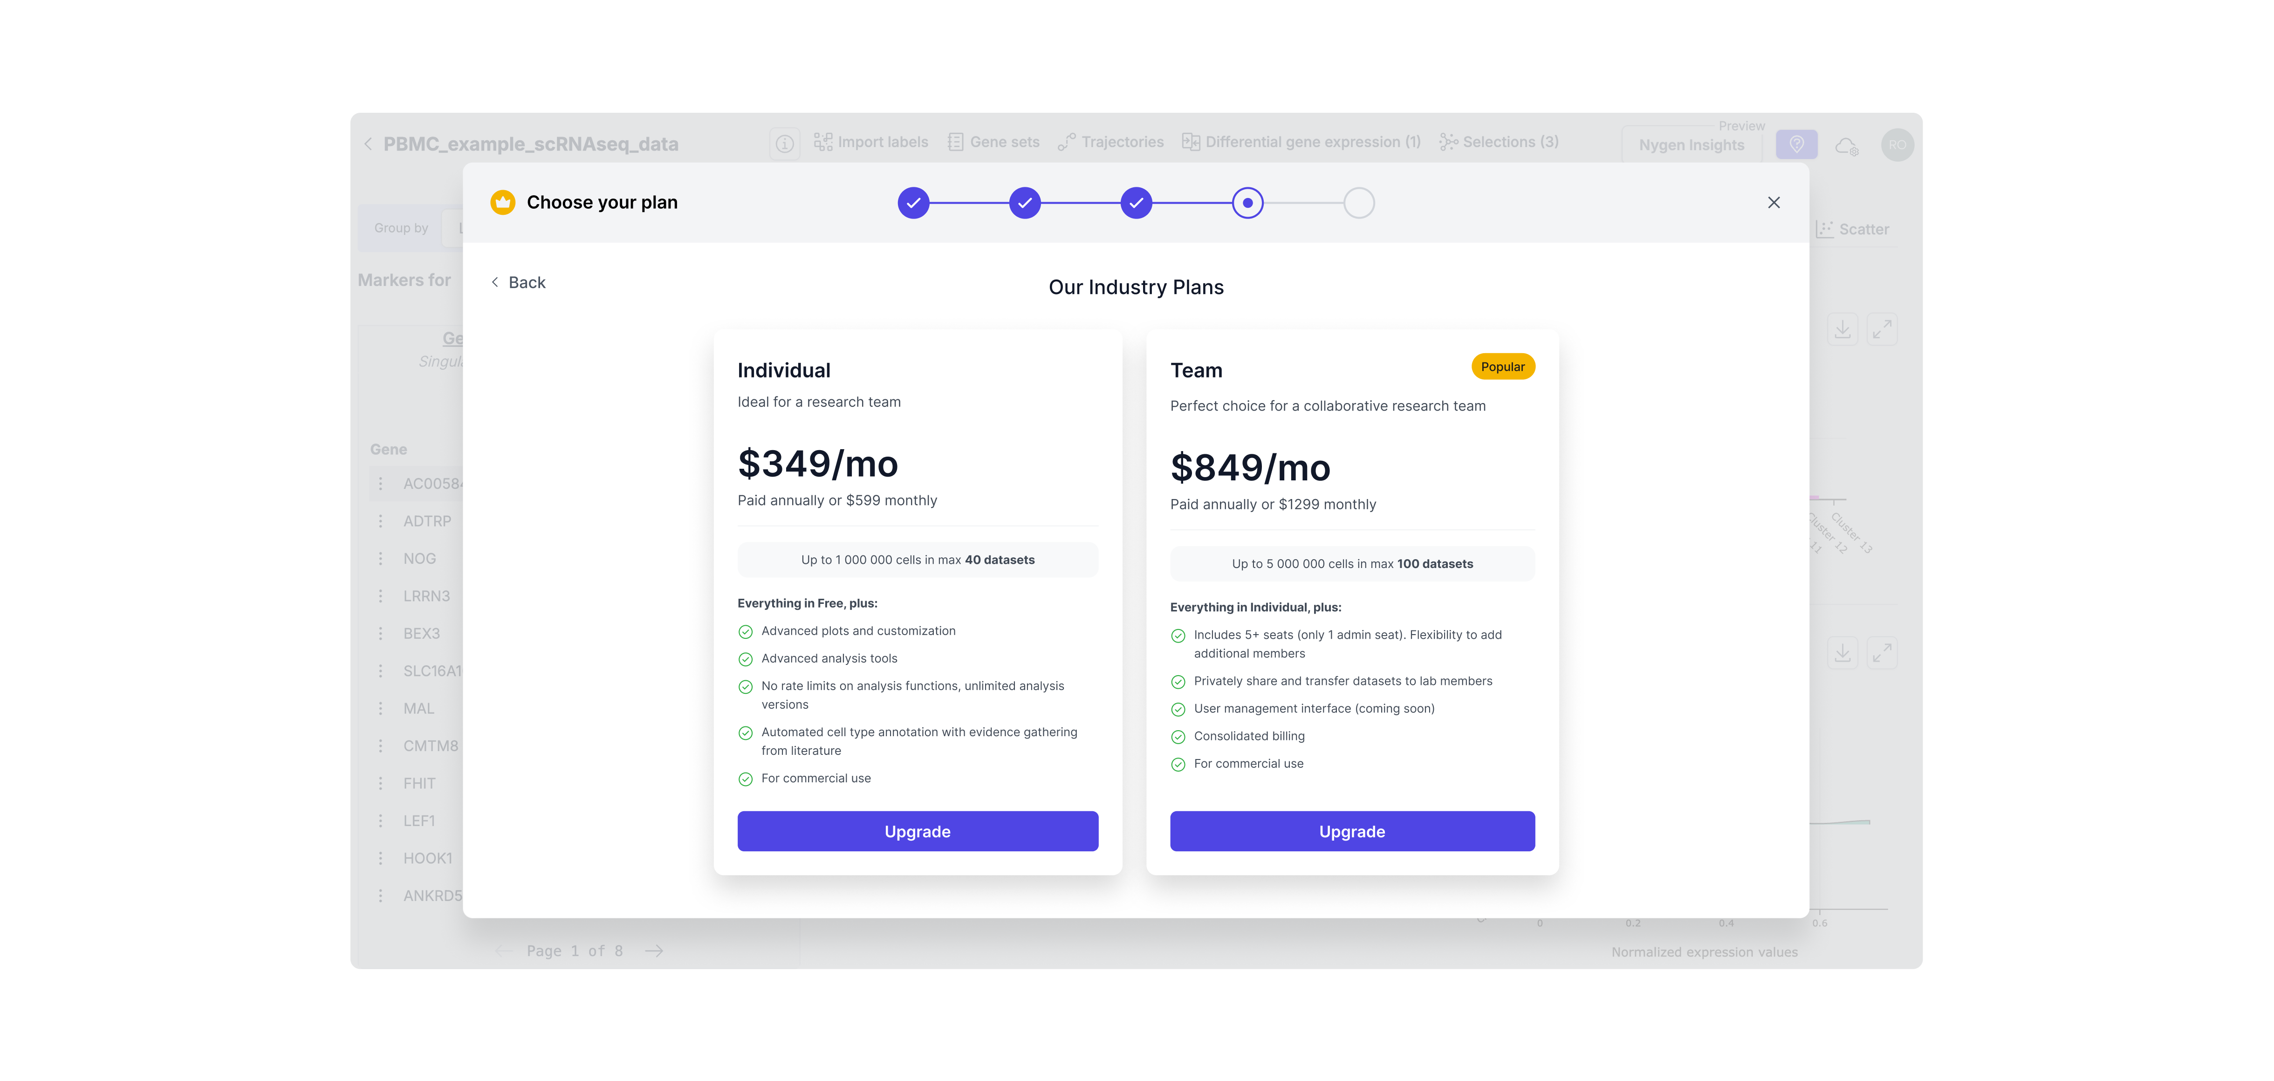Close the Choose your plan dialog
The width and height of the screenshot is (2274, 1081).
(x=1774, y=203)
